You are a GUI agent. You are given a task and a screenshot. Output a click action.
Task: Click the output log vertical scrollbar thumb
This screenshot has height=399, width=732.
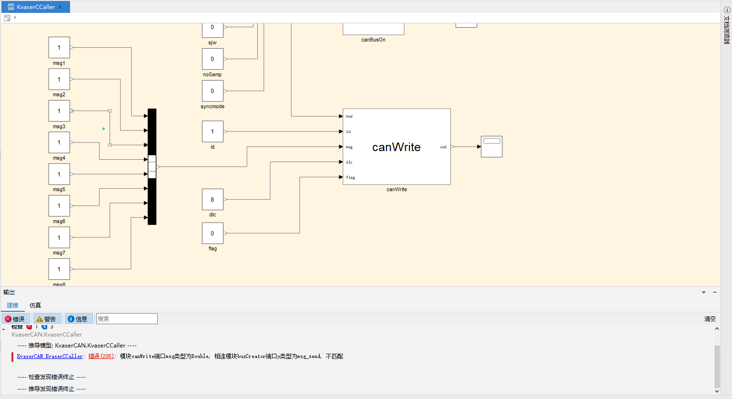[x=717, y=367]
